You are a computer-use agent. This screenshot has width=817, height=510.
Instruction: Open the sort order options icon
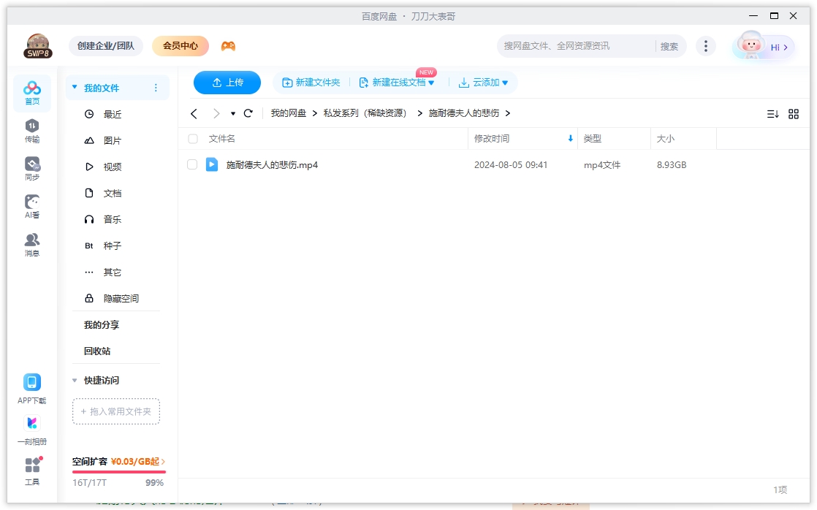(x=773, y=113)
